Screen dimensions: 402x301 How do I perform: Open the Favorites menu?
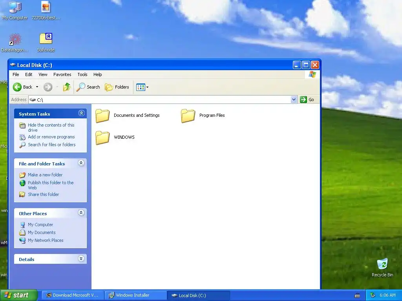pos(62,74)
